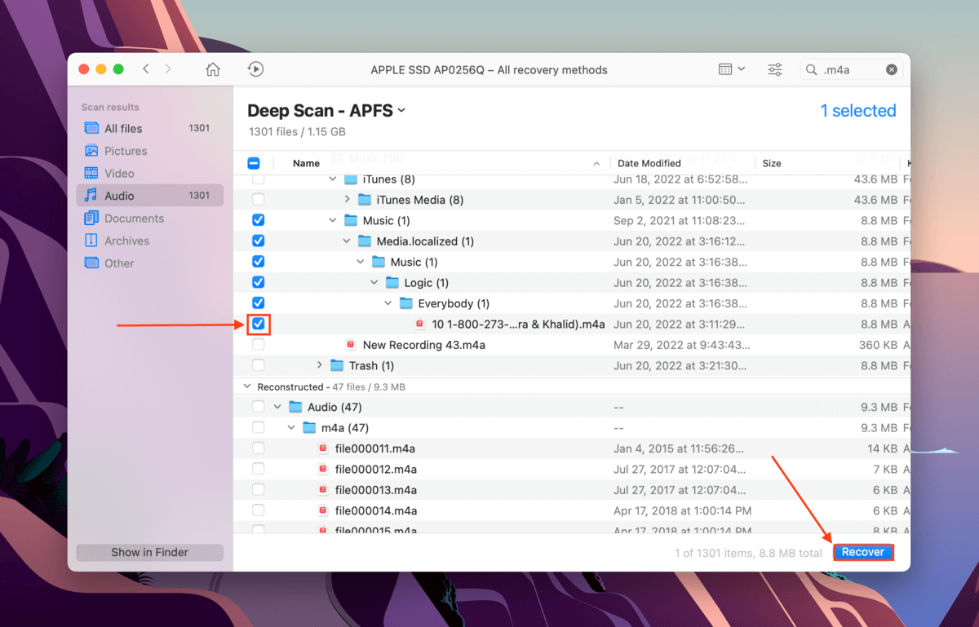
Task: Expand the iTunes Media (8) folder
Action: [x=347, y=200]
